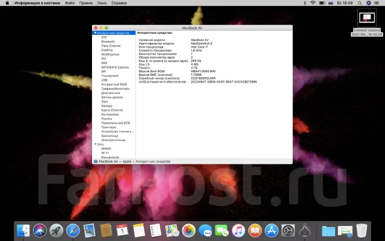The width and height of the screenshot is (385, 241).
Task: Open Spotlight search magnifier icon
Action: [360, 3]
